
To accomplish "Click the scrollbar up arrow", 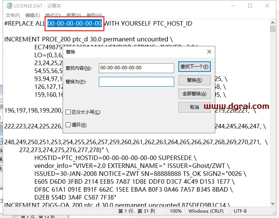I will (x=273, y=23).
